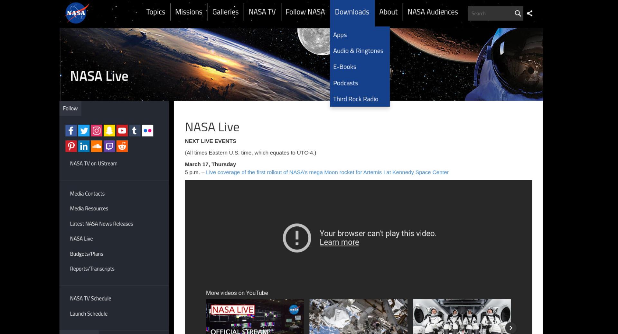
Task: Open the Galleries menu
Action: (x=225, y=12)
